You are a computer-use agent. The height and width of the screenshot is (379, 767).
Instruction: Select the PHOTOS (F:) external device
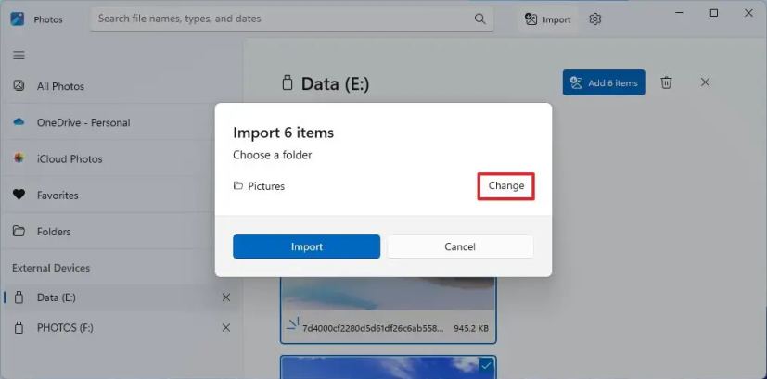[65, 327]
